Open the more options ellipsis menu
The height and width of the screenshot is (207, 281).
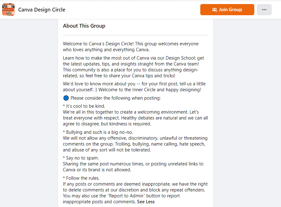tap(264, 10)
